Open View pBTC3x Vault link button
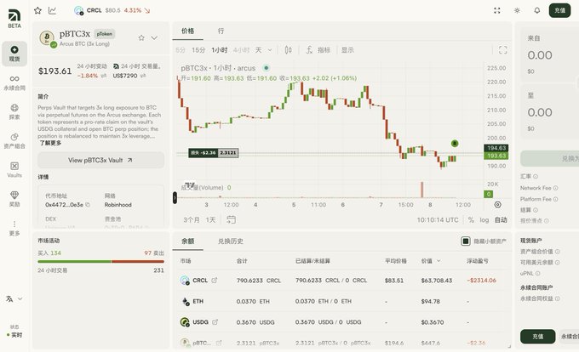579x352 pixels. 100,160
